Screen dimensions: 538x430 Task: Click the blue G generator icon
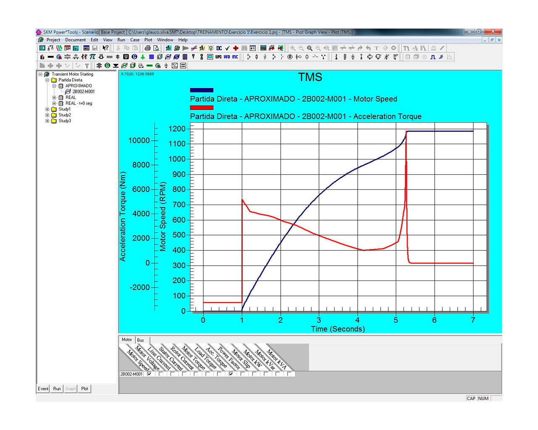(x=134, y=57)
